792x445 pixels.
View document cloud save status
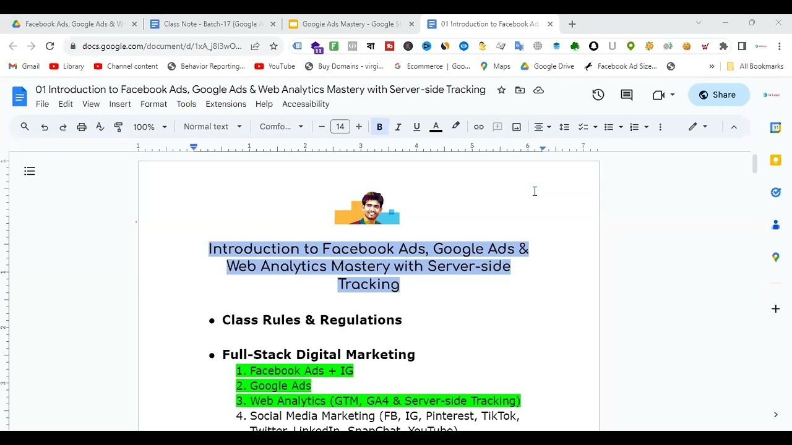539,90
